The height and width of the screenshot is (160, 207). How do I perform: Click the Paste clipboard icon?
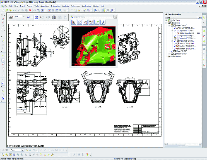(x=26, y=10)
